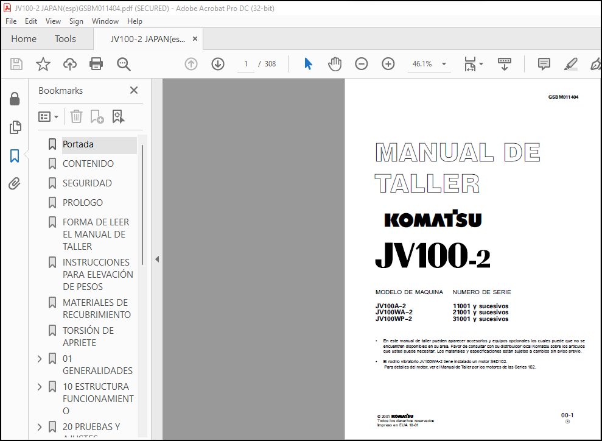This screenshot has height=441, width=602.
Task: Show page thumbnails panel
Action: tap(15, 127)
